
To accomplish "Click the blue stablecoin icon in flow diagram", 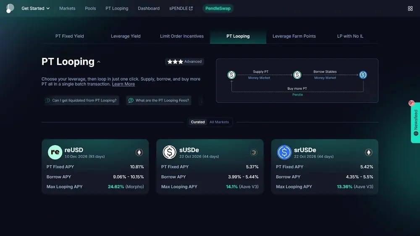I will tap(363, 75).
